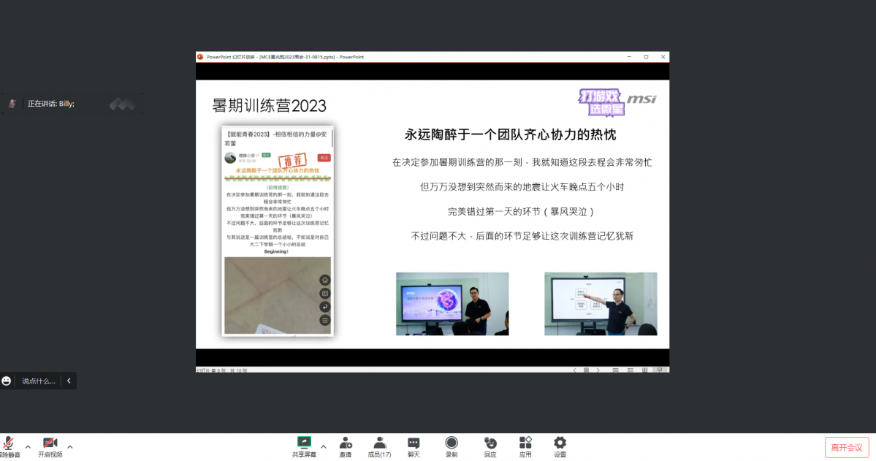Click the 离开会议 leave meeting button
Viewport: 876px width, 461px height.
point(847,447)
